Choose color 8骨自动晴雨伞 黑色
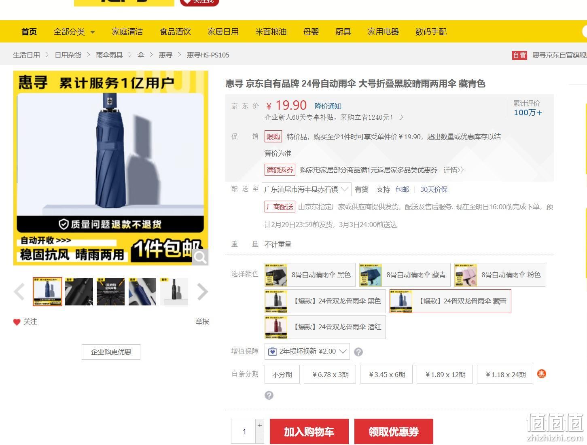Viewport: 587px width, 445px height. click(x=310, y=275)
